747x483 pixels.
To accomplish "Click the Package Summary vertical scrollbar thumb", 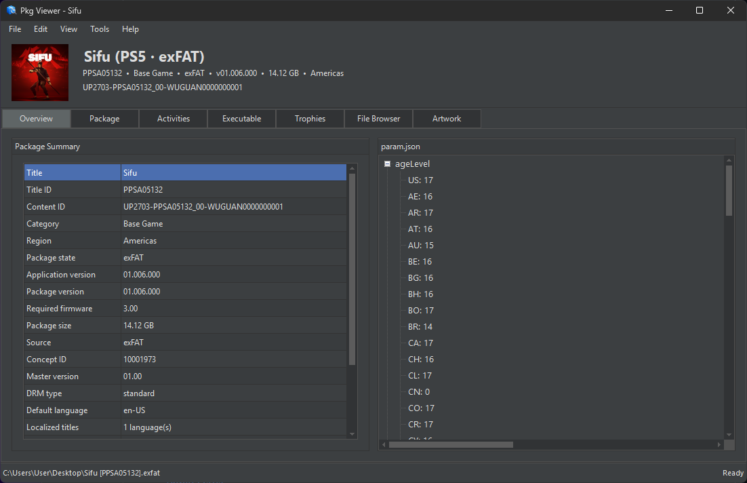I will tap(352, 269).
